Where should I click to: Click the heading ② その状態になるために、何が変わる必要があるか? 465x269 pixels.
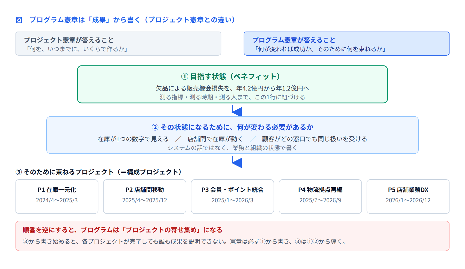[232, 127]
